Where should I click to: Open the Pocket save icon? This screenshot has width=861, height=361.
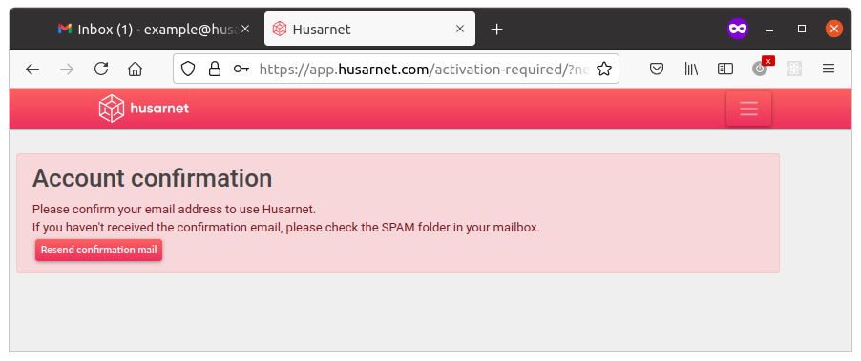(x=657, y=69)
